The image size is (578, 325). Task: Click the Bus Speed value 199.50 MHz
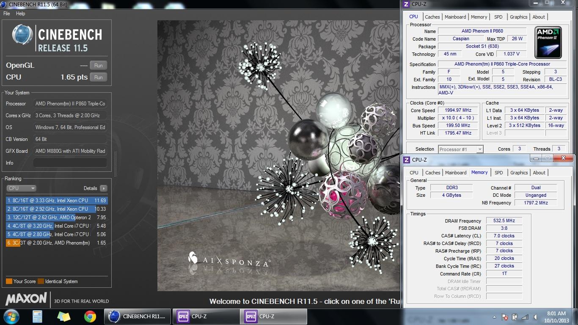coord(458,126)
